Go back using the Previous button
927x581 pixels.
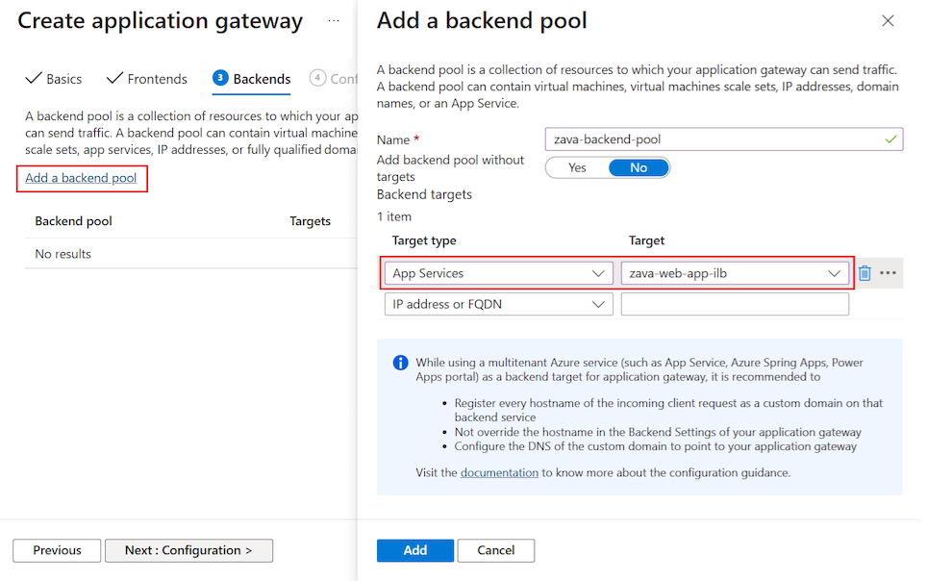(x=56, y=550)
